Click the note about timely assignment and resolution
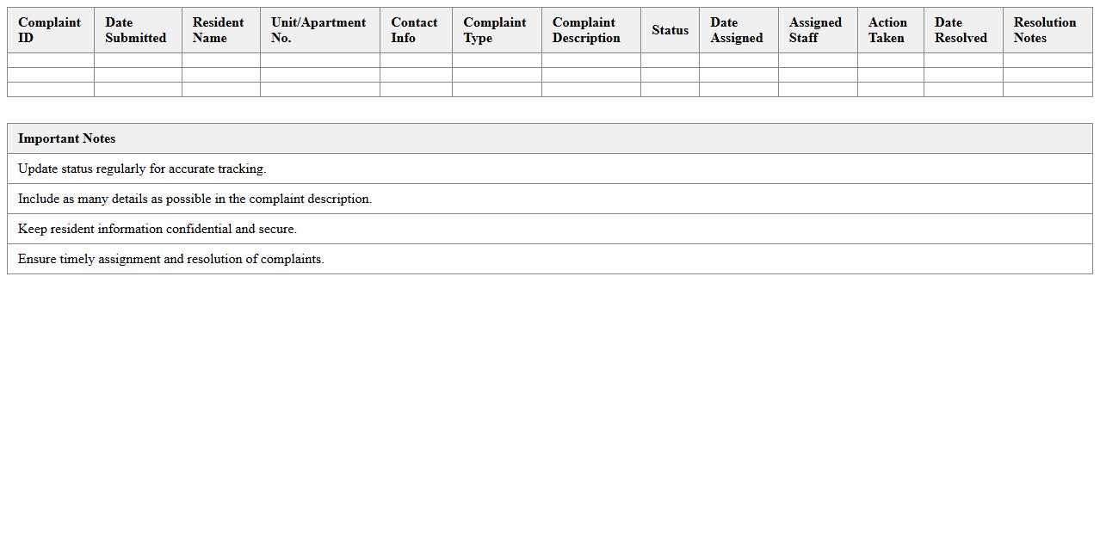The width and height of the screenshot is (1100, 559). tap(171, 259)
